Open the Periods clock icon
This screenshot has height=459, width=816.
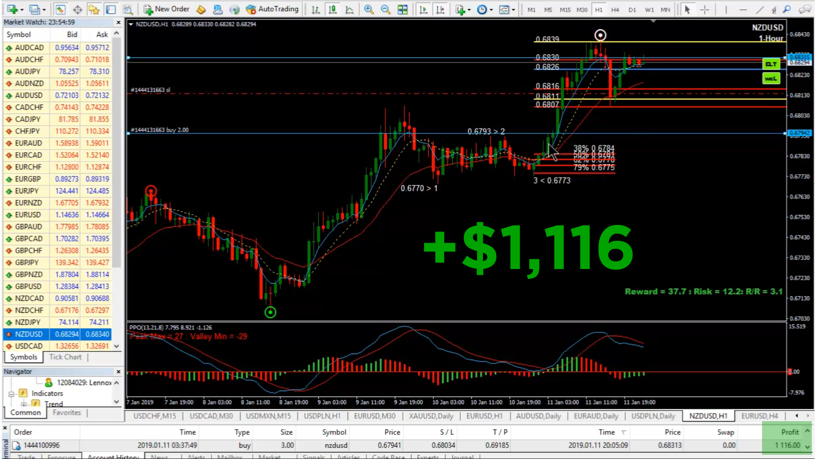[482, 9]
